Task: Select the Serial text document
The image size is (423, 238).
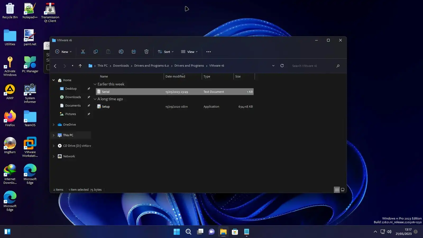Action: 174,92
